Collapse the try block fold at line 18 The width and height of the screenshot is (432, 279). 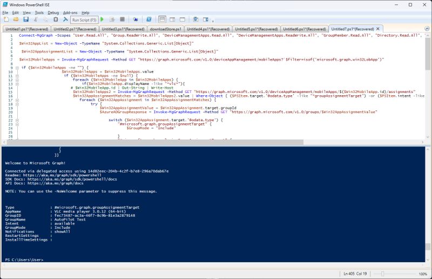17,104
